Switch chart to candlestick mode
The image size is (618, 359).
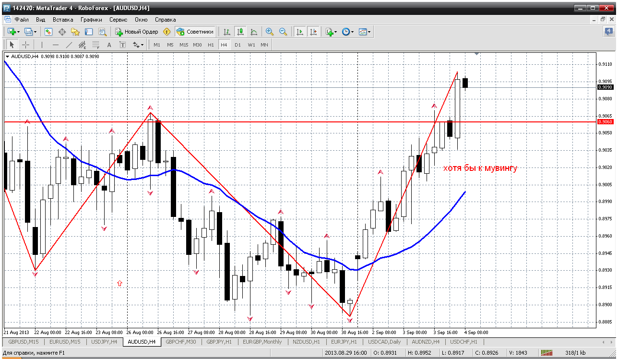pos(240,32)
